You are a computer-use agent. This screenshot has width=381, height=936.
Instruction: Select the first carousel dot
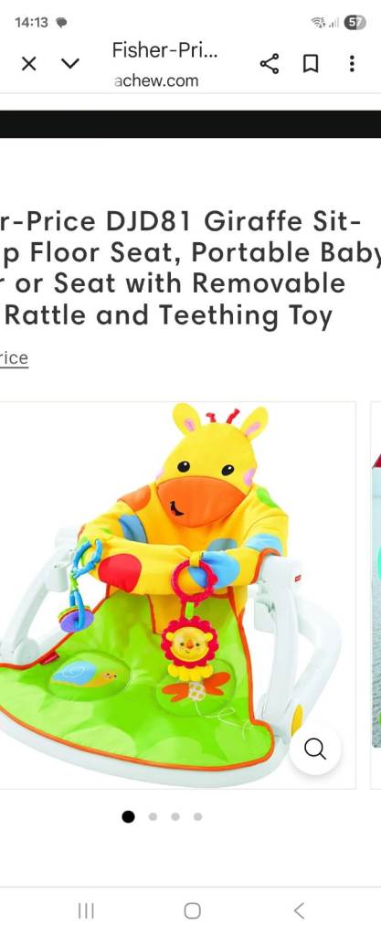[x=128, y=816]
